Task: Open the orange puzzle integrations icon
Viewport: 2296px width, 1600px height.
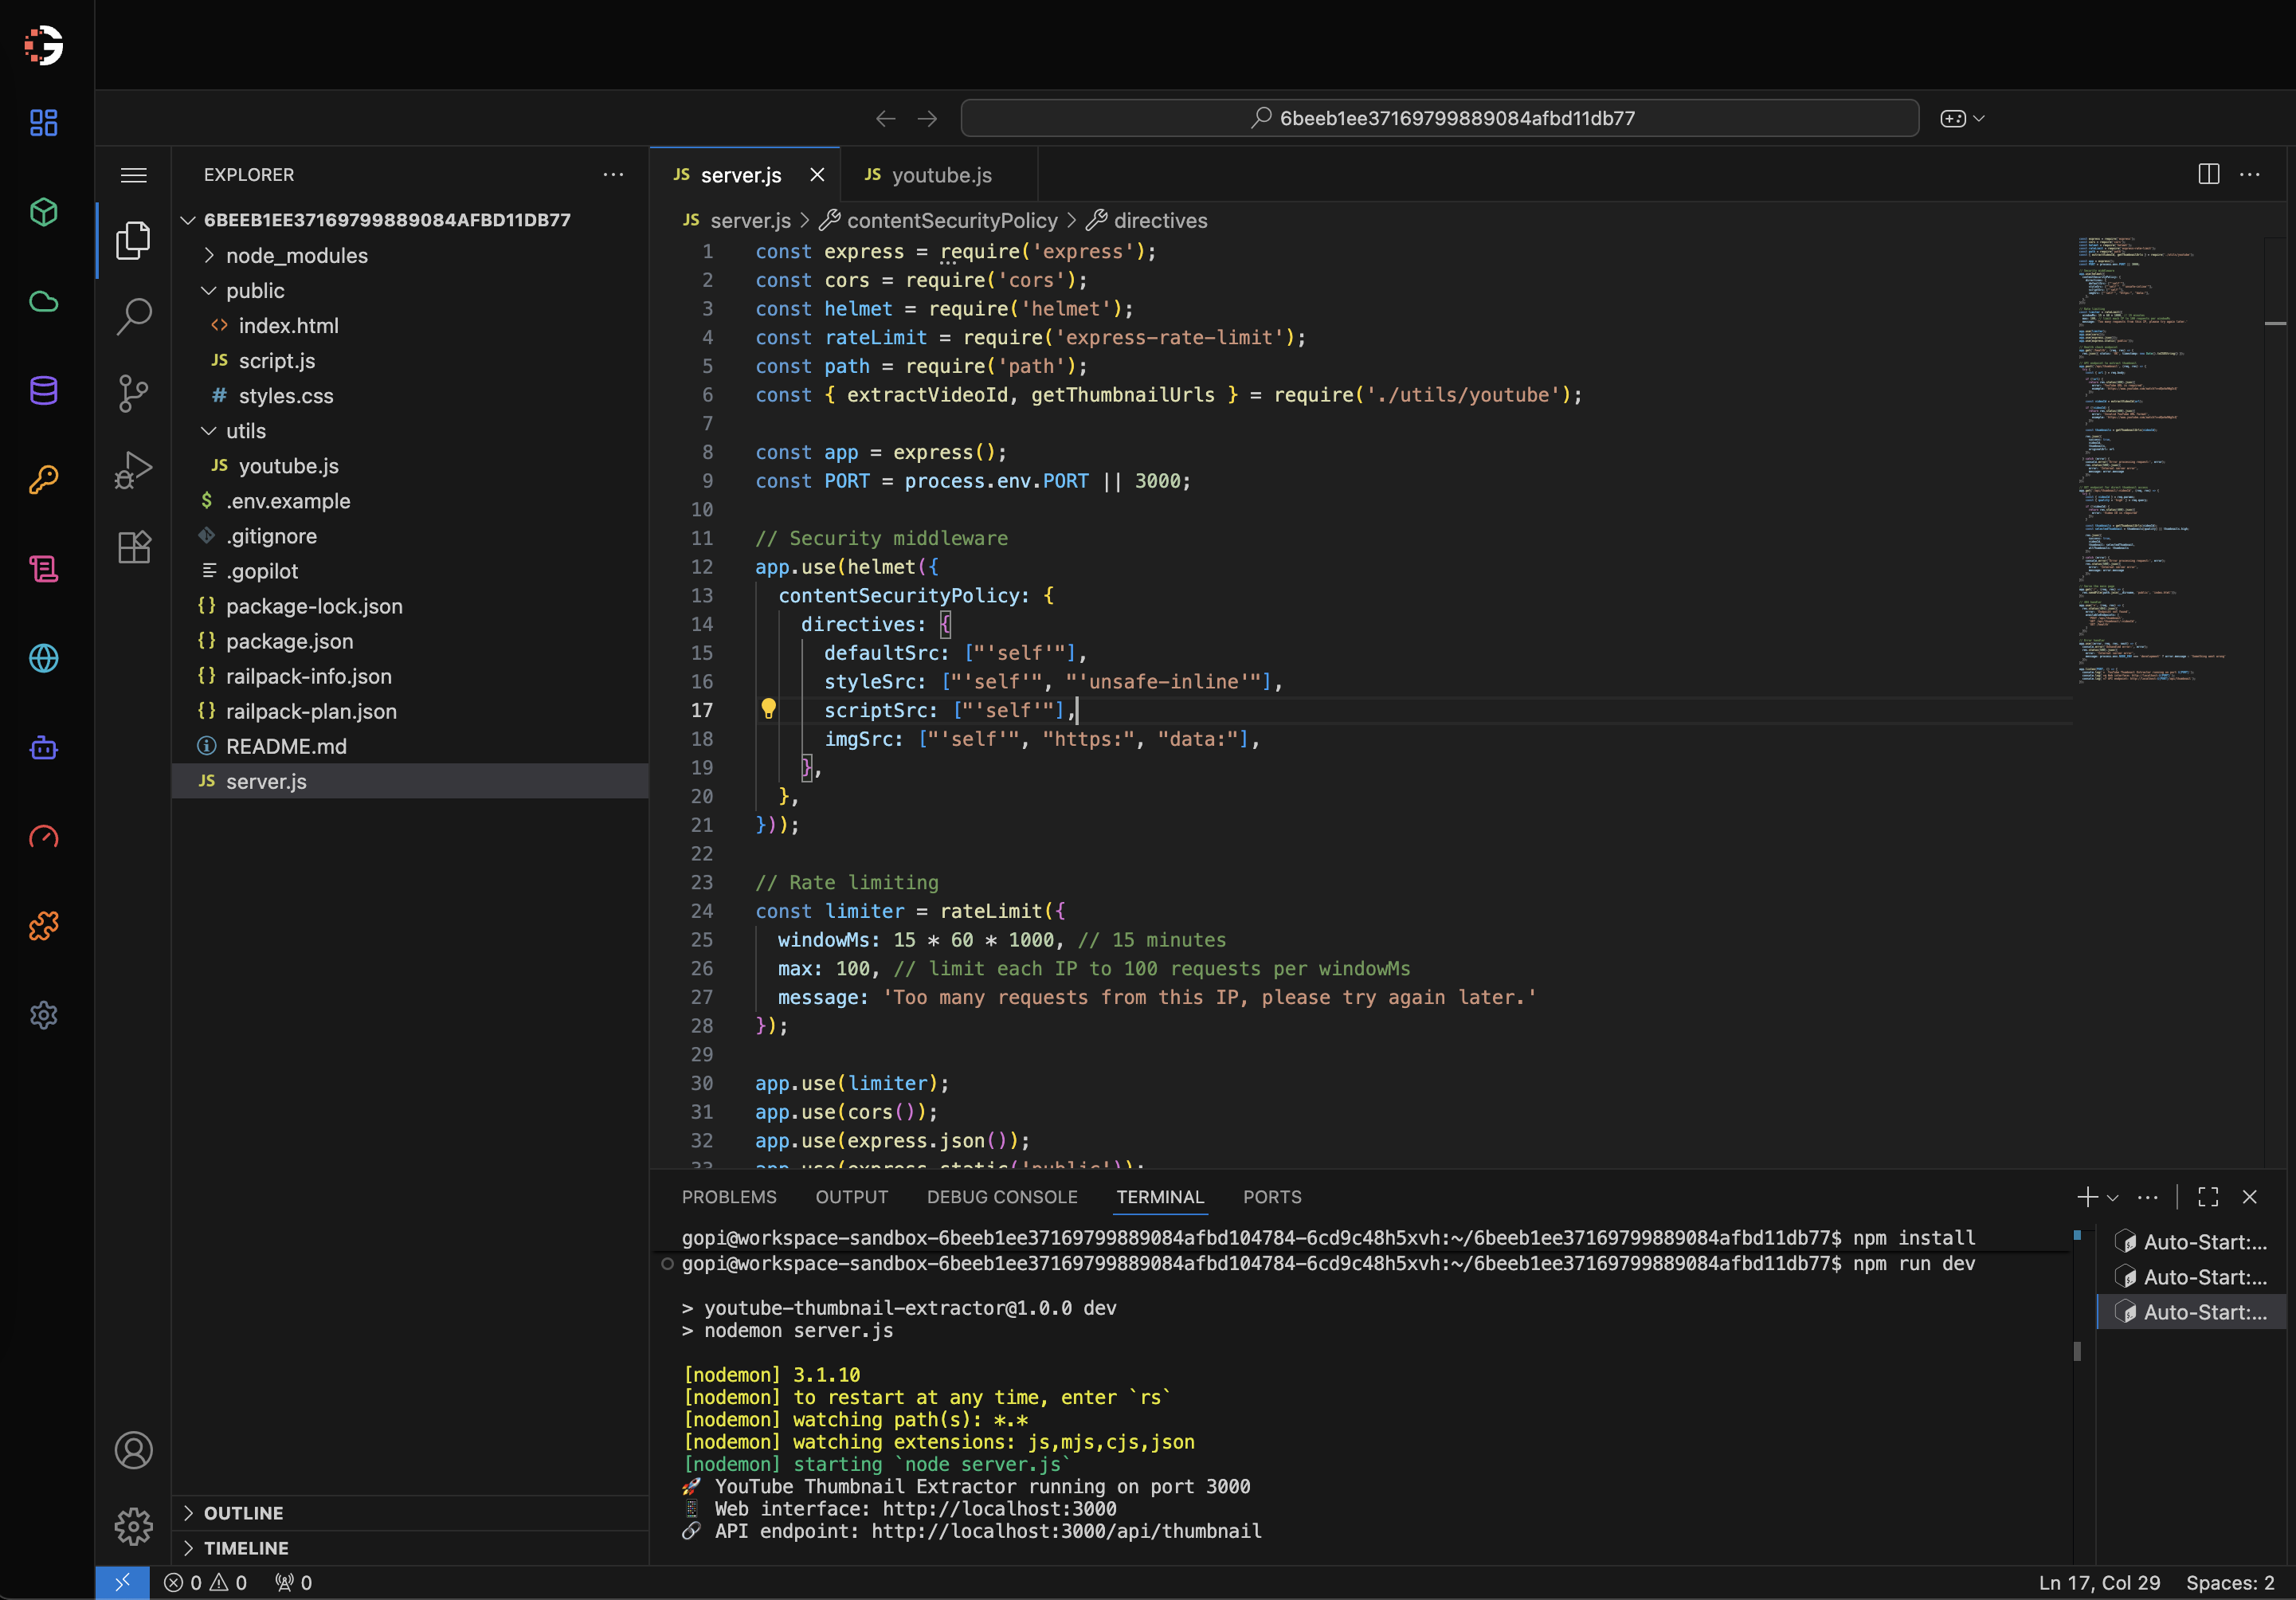Action: 44,926
